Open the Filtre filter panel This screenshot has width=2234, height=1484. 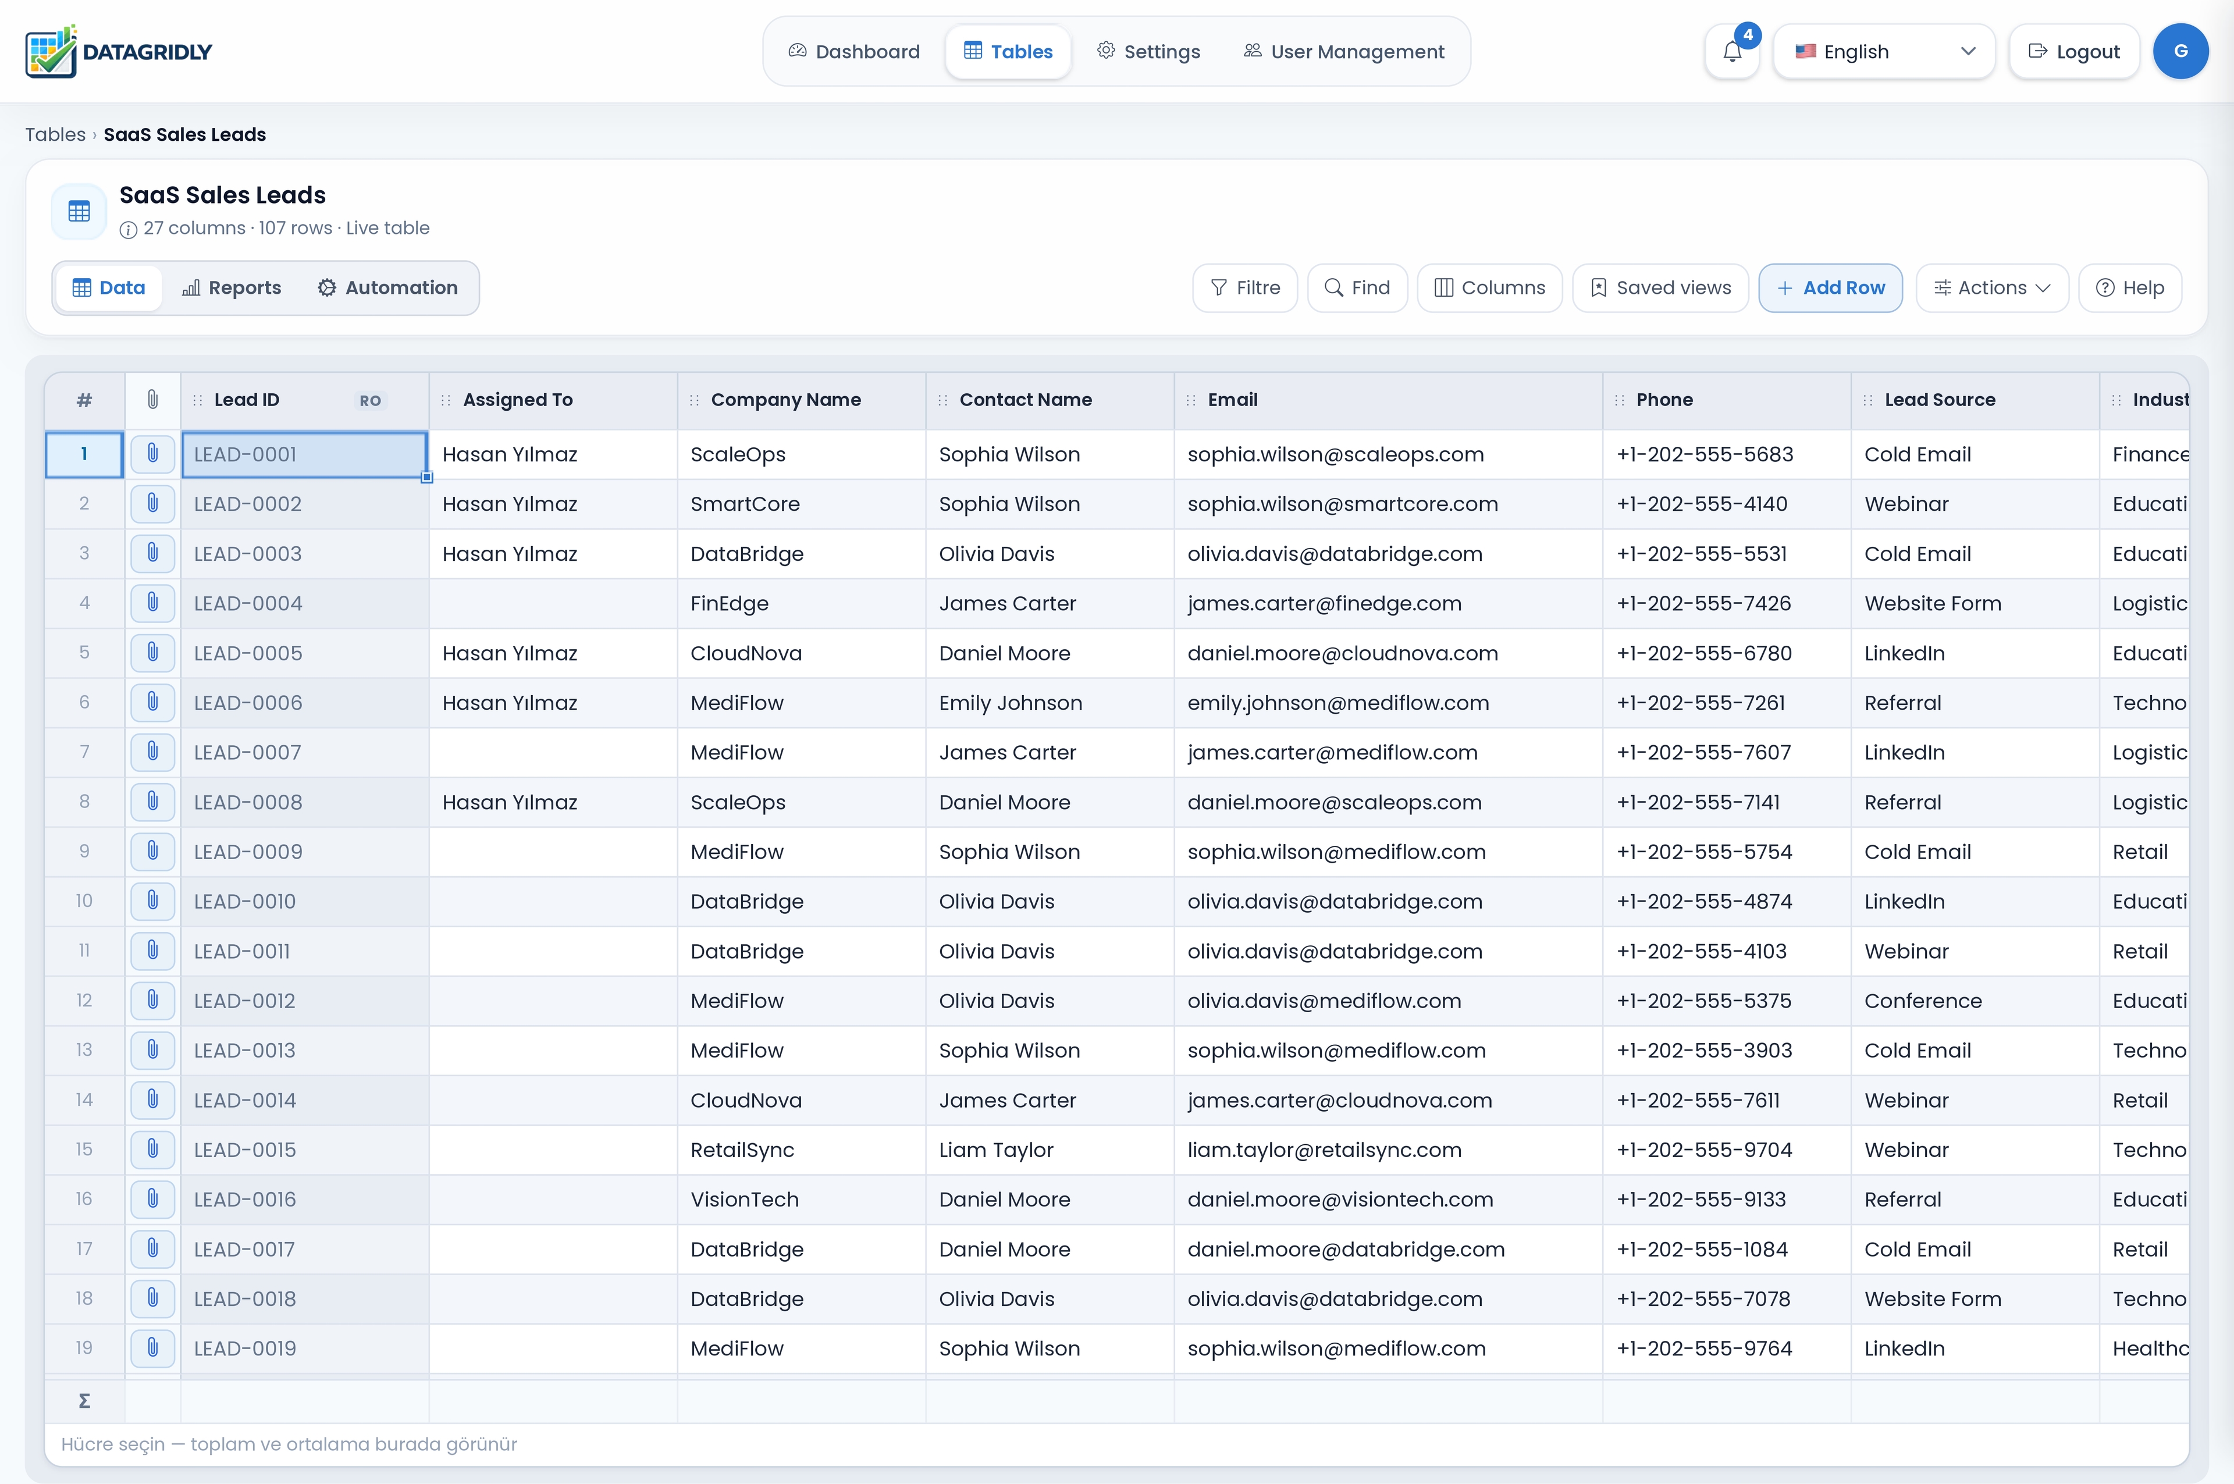coord(1245,288)
